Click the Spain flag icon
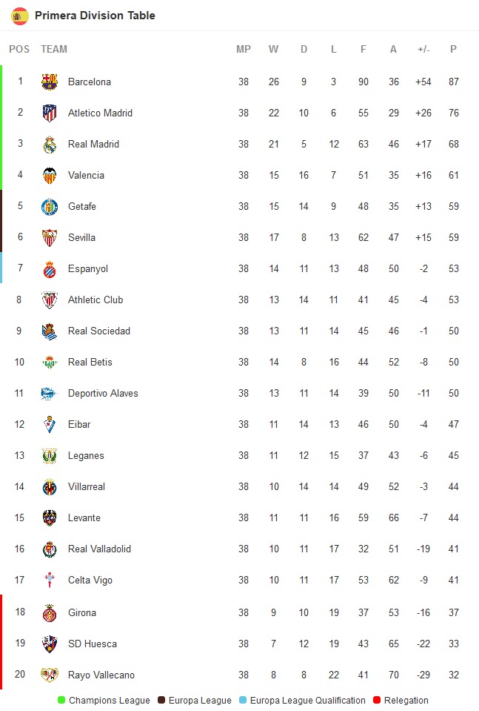This screenshot has height=711, width=479. tap(20, 16)
